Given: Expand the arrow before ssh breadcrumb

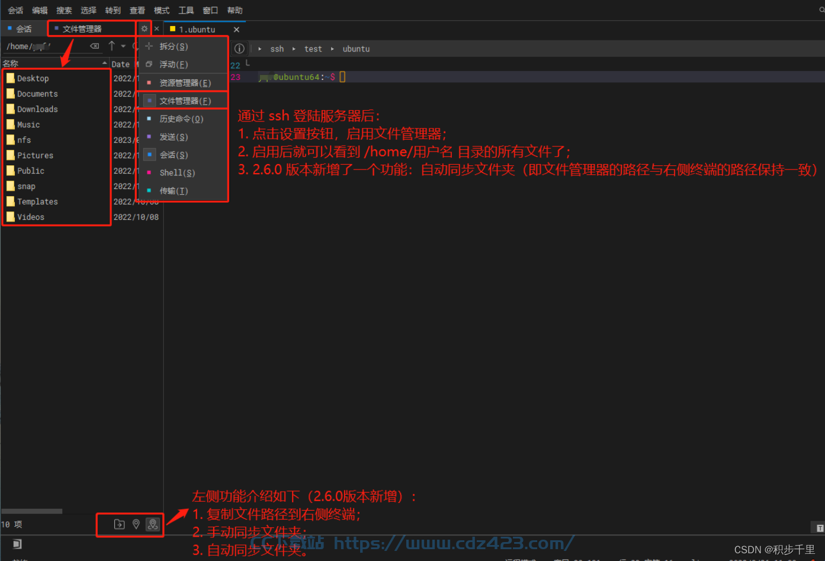Looking at the screenshot, I should click(x=260, y=49).
